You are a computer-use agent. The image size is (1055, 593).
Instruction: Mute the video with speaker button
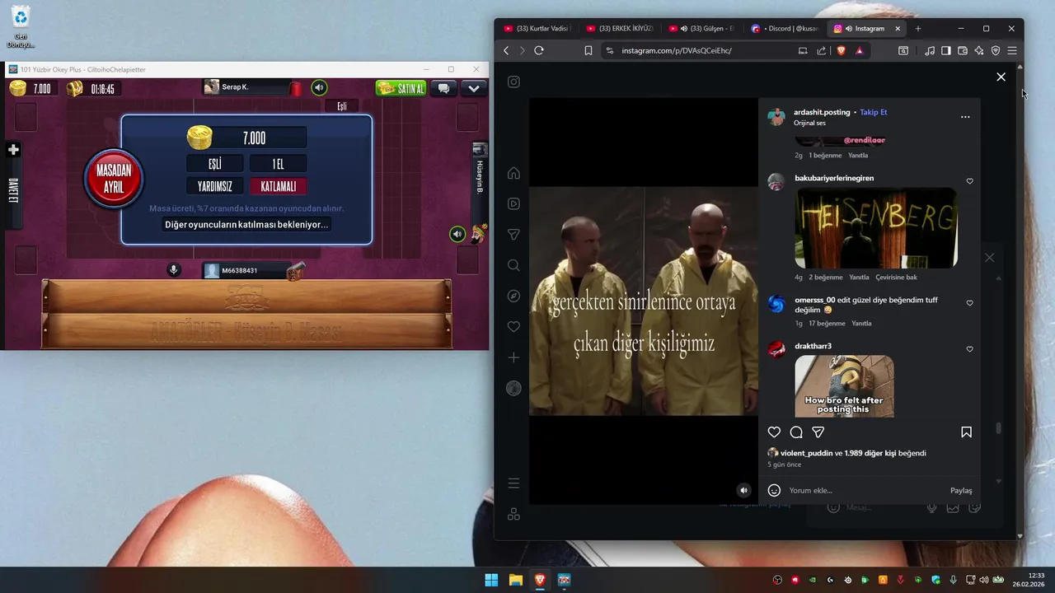click(x=743, y=490)
